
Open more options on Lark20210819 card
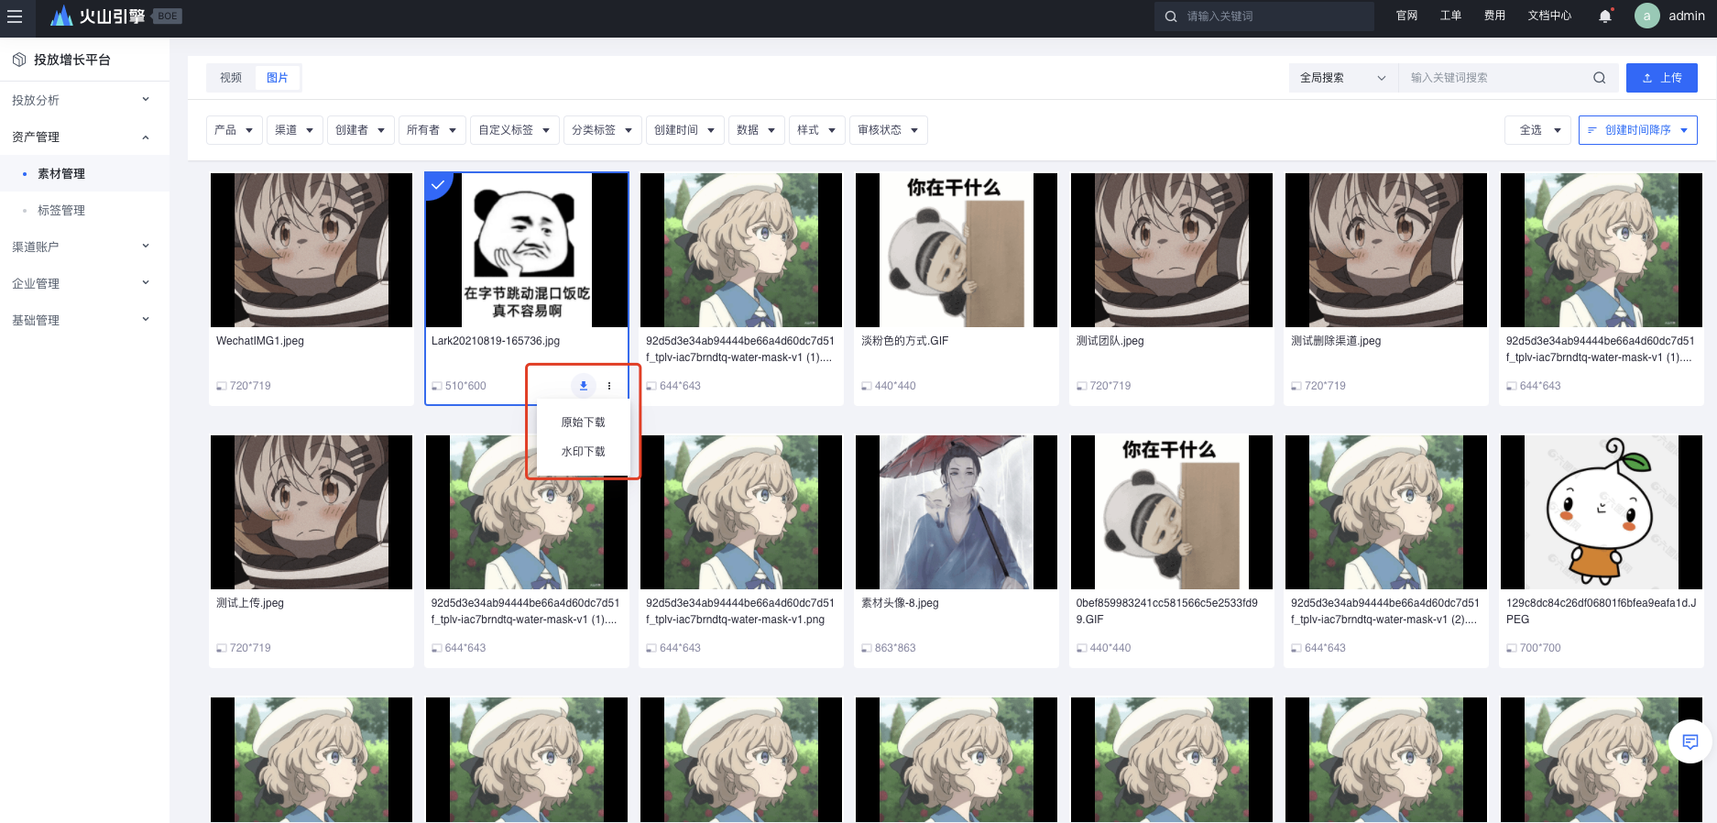(609, 386)
